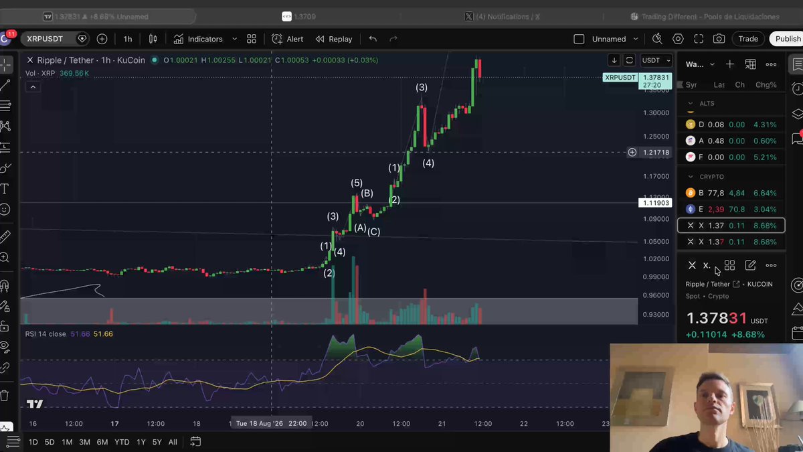Open the USDT currency dropdown

pyautogui.click(x=656, y=60)
